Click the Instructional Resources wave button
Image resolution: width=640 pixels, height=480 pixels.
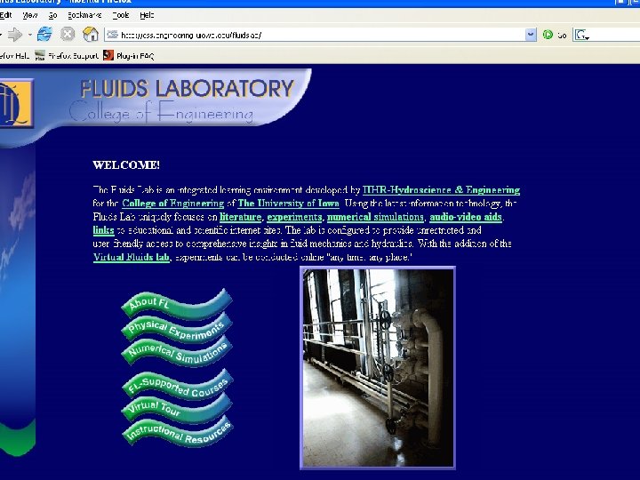[177, 432]
